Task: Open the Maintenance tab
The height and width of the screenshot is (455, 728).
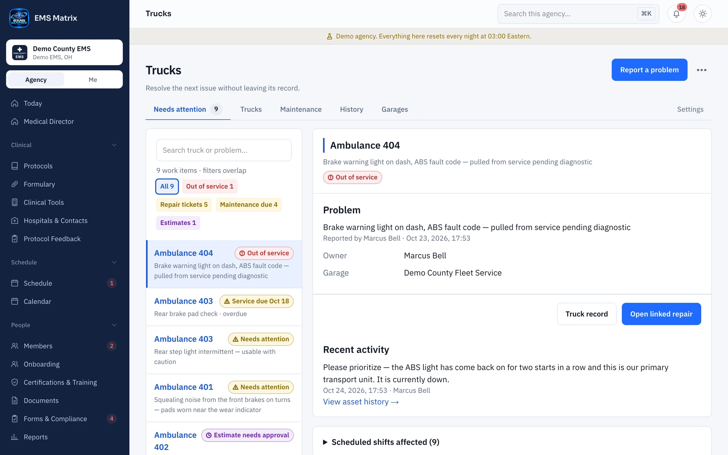Action: click(301, 109)
